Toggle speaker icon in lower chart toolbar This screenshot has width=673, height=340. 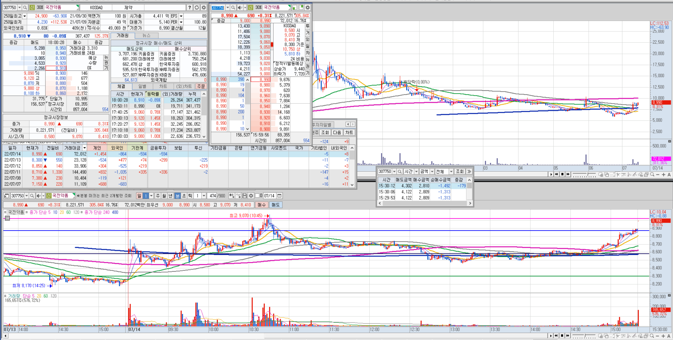coord(39,196)
